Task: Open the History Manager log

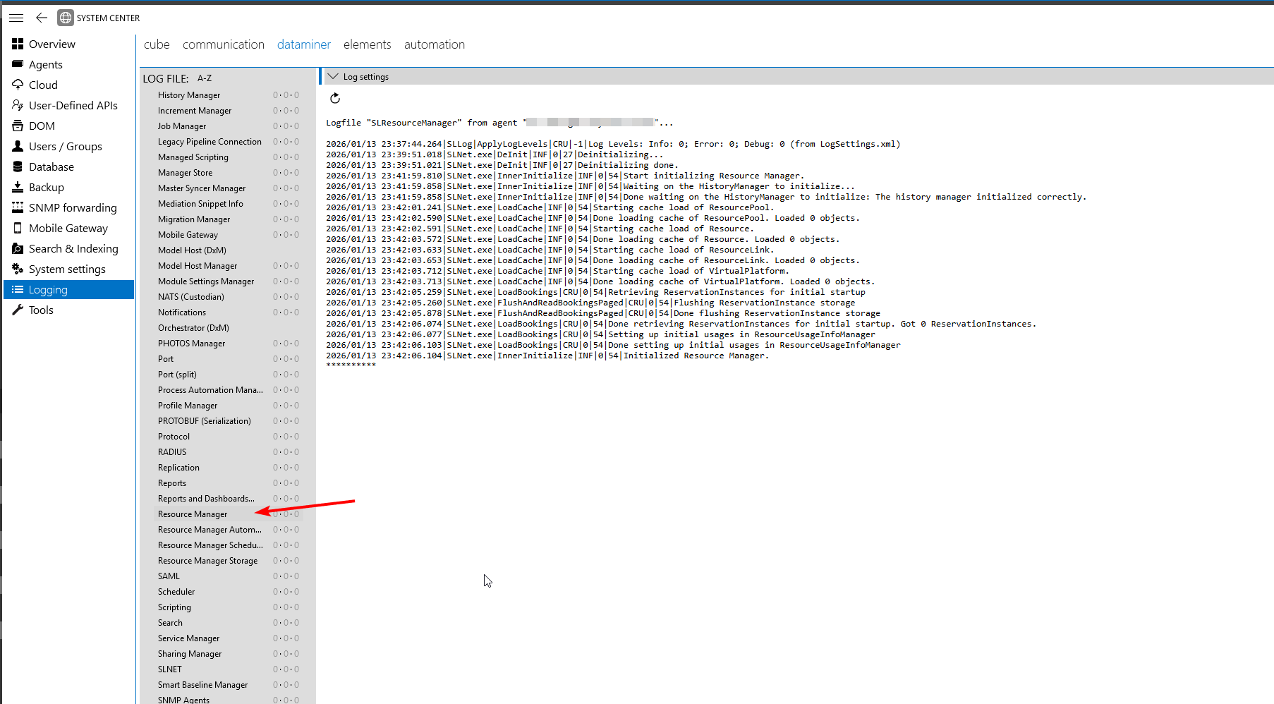Action: pyautogui.click(x=189, y=95)
